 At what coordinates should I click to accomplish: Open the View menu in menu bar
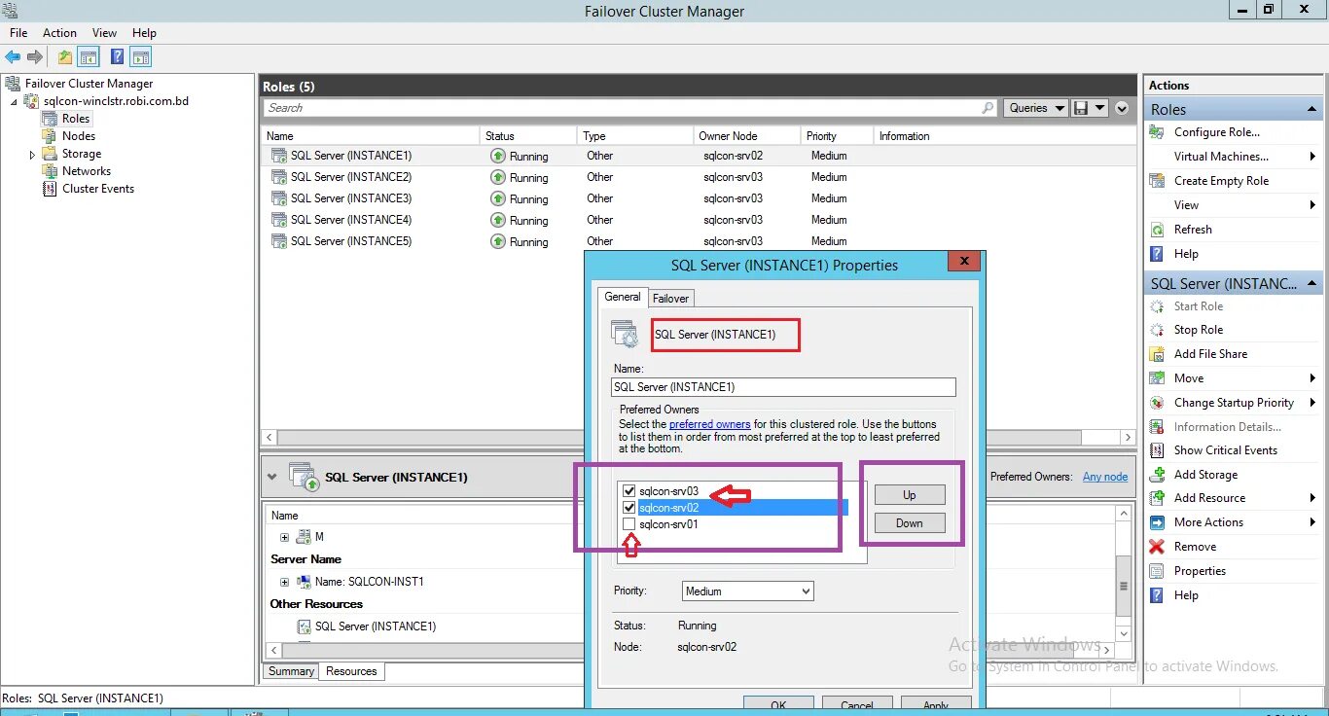[104, 33]
